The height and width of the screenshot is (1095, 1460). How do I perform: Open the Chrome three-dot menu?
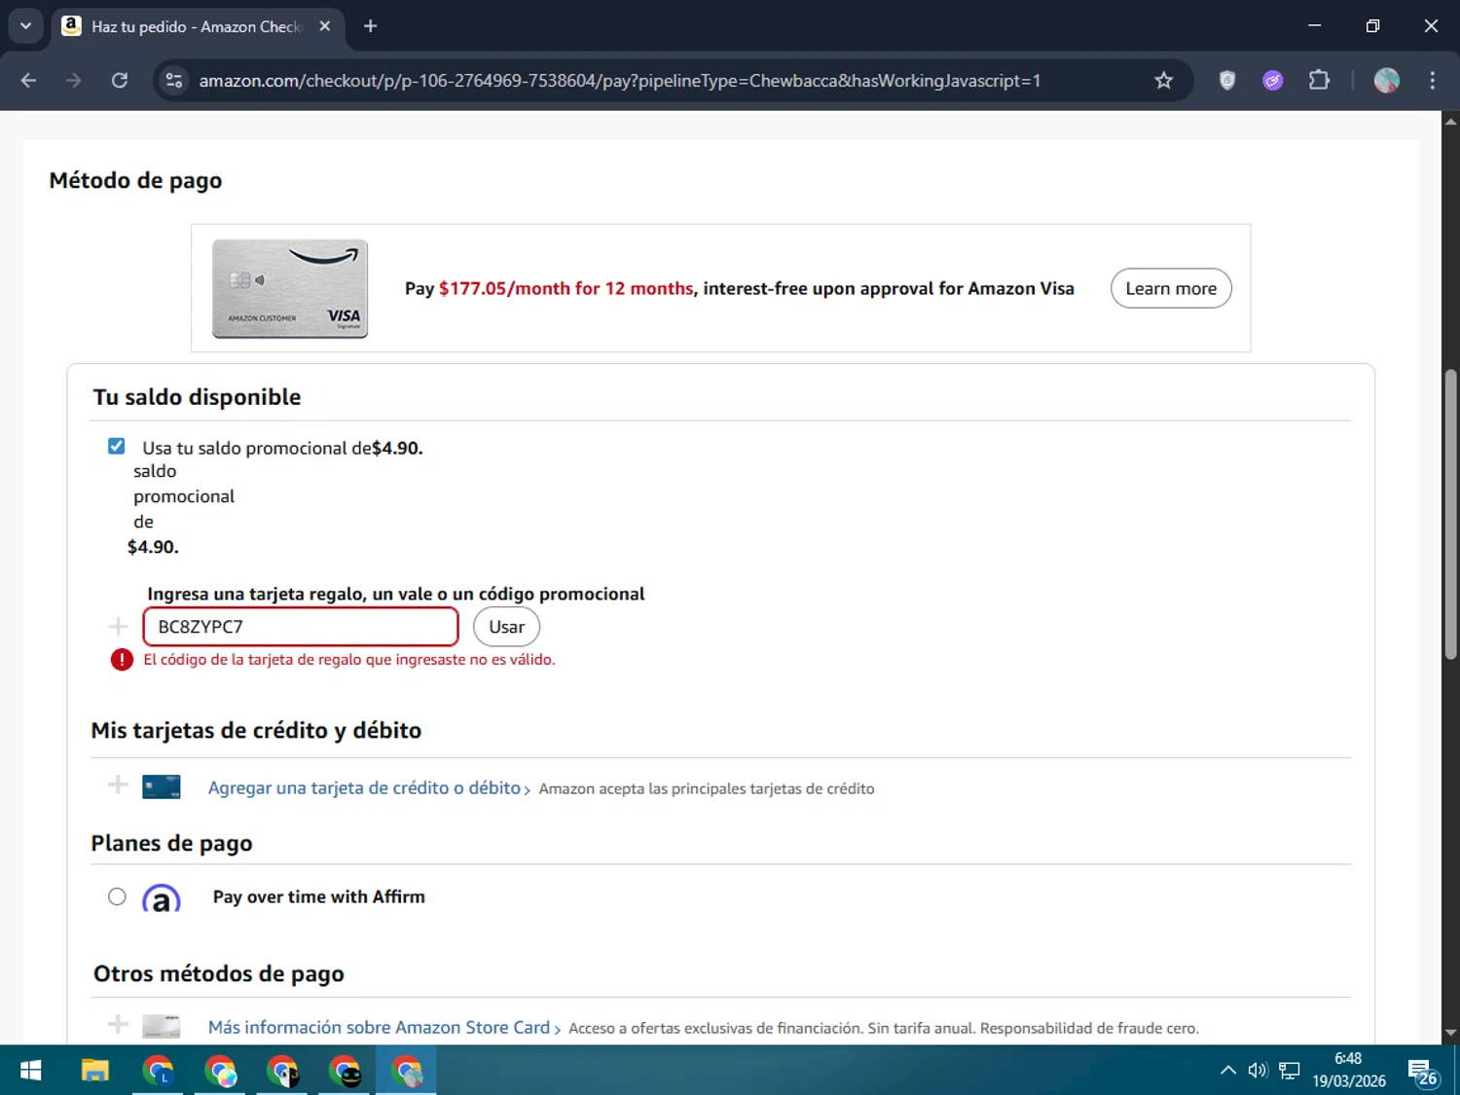[x=1432, y=81]
